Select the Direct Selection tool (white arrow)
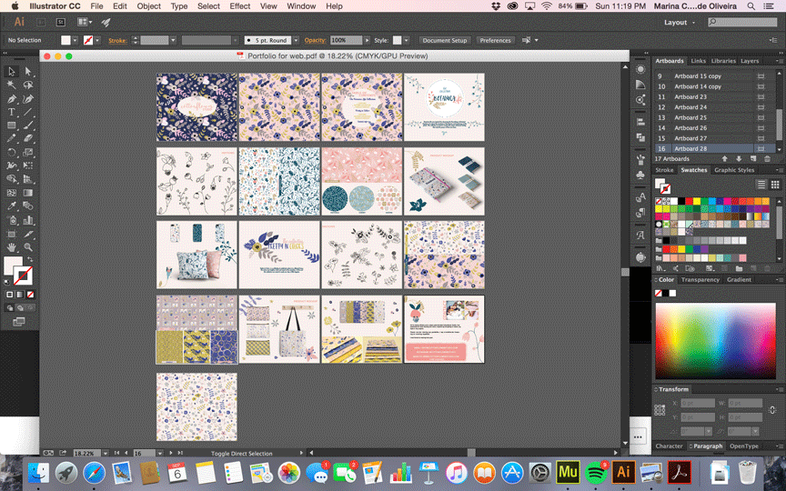 (28, 72)
